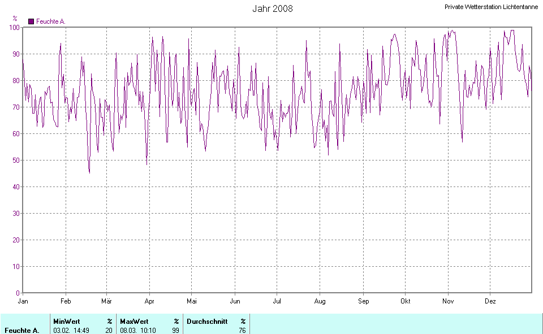Click the average value 76 cell
This screenshot has height=334, width=543.
tap(242, 330)
